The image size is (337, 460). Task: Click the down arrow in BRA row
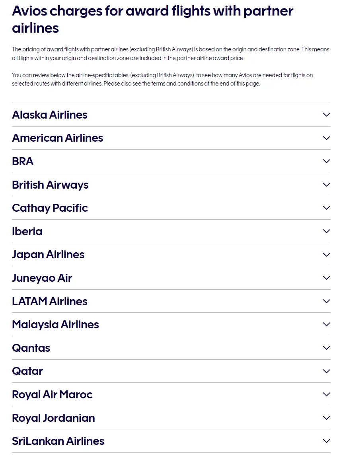point(326,161)
